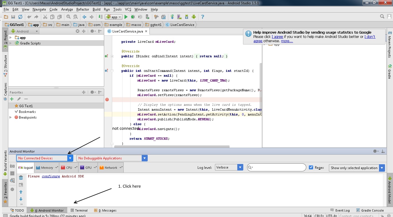Click the Help question mark icon

click(203, 17)
